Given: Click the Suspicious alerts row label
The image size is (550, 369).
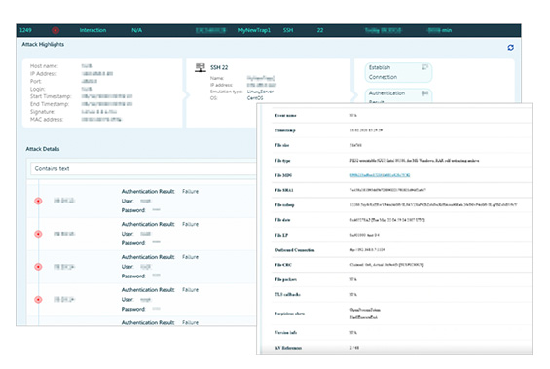Looking at the screenshot, I should (x=289, y=314).
